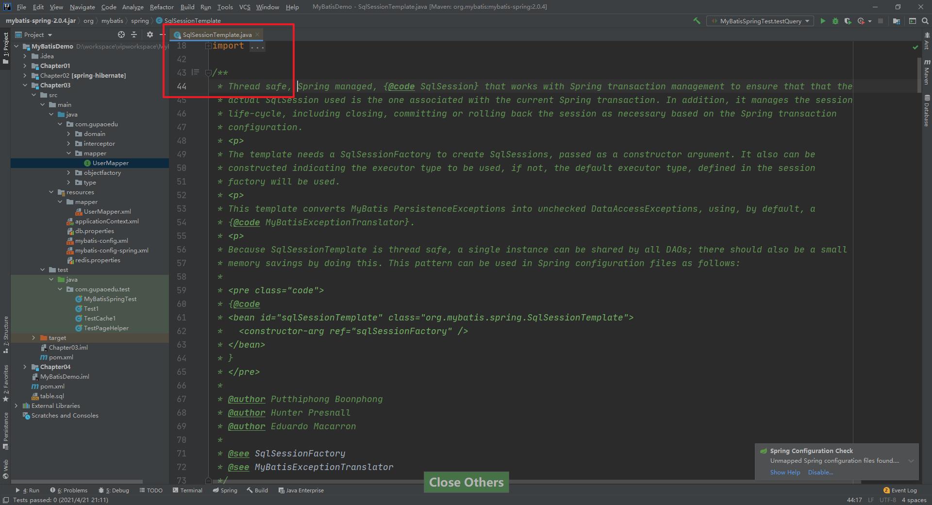Click the Run Anything toolbar icon
Image resolution: width=932 pixels, height=505 pixels.
coord(913,21)
